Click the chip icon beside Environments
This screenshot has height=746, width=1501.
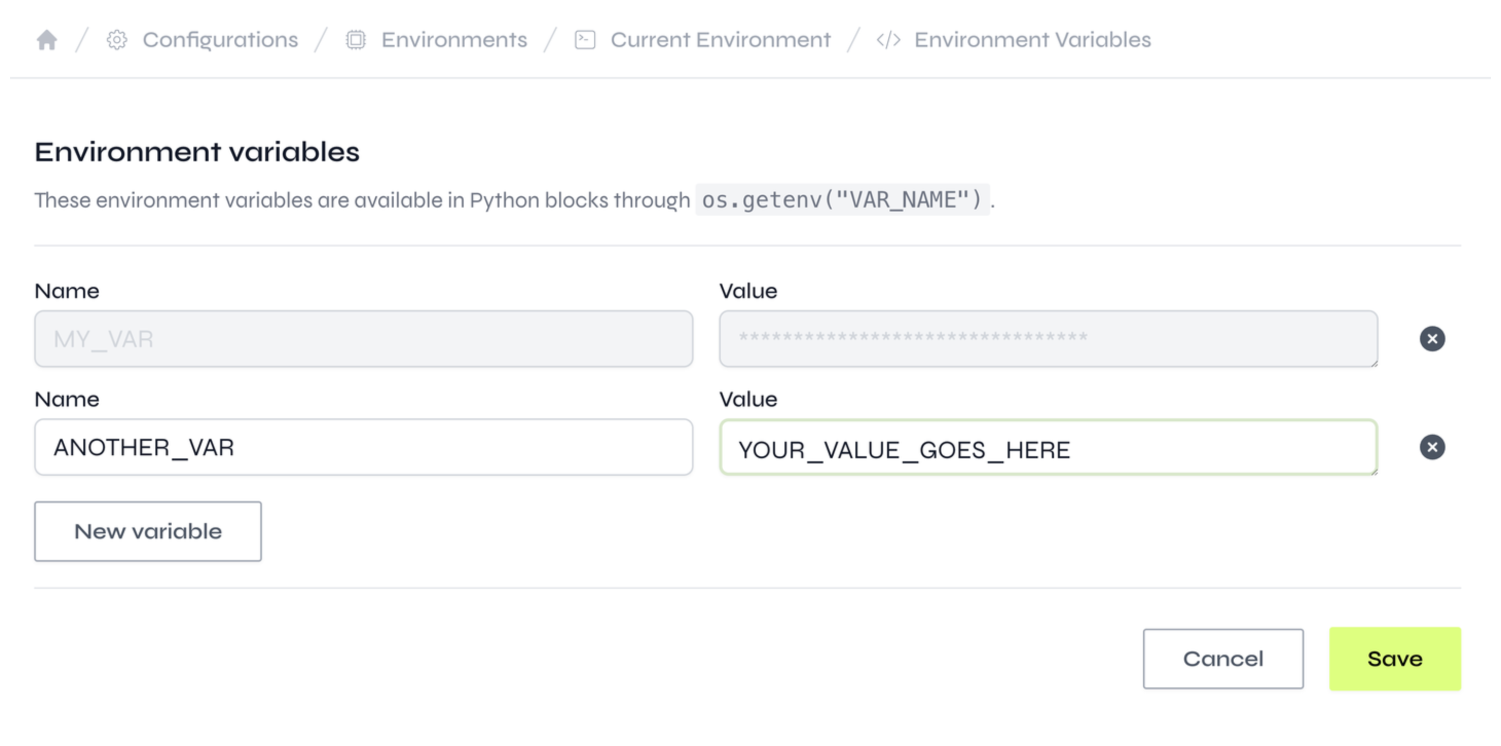pyautogui.click(x=355, y=40)
